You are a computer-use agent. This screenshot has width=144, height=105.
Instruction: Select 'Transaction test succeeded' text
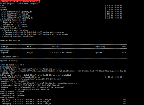tap(13, 96)
